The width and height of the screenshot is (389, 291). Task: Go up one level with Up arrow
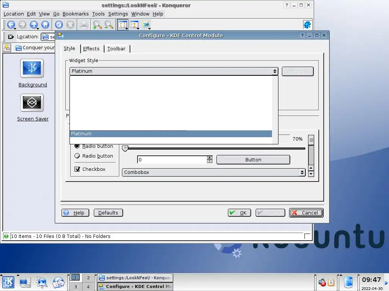tap(34, 25)
